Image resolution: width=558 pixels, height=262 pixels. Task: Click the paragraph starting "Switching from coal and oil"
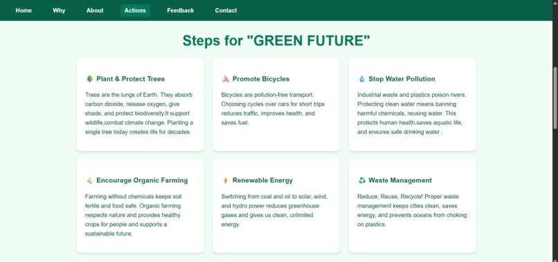coord(275,210)
